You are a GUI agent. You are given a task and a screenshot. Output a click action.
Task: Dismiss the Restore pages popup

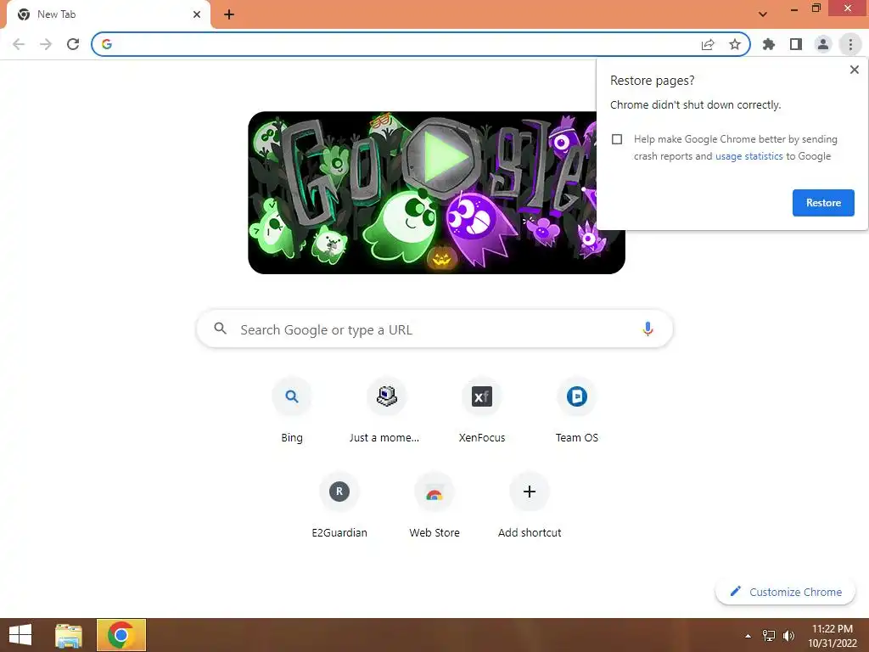(x=854, y=70)
